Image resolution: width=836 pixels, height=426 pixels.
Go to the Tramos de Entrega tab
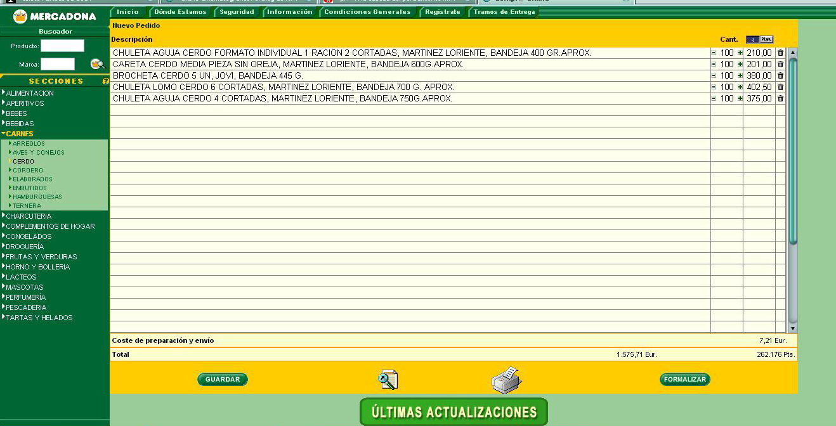tap(504, 12)
